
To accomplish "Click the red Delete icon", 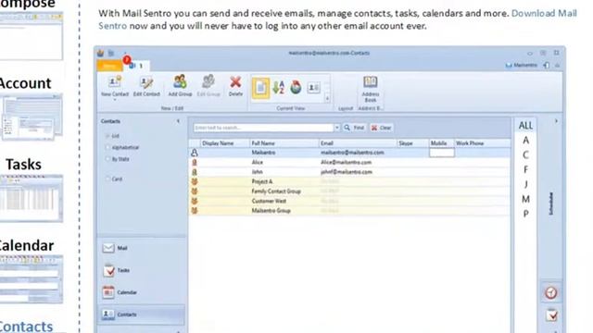I will 235,82.
